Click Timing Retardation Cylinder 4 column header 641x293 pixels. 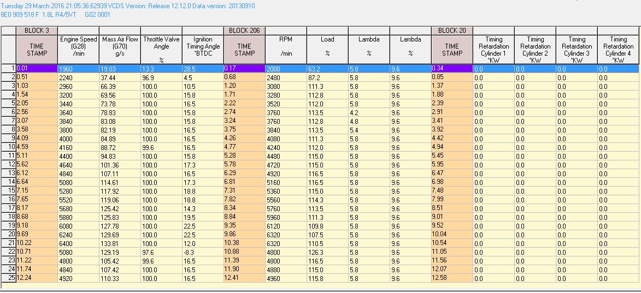[x=618, y=49]
